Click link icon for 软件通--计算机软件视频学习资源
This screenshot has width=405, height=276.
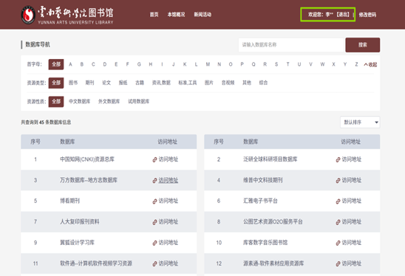point(154,263)
